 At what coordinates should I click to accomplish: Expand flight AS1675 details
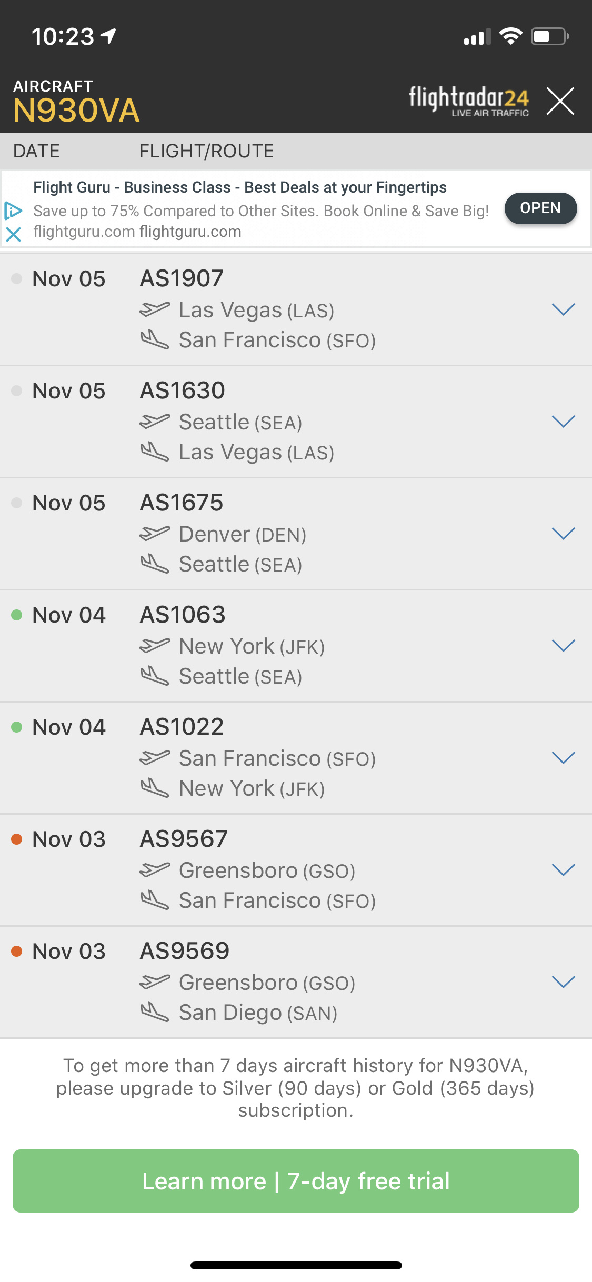click(563, 534)
